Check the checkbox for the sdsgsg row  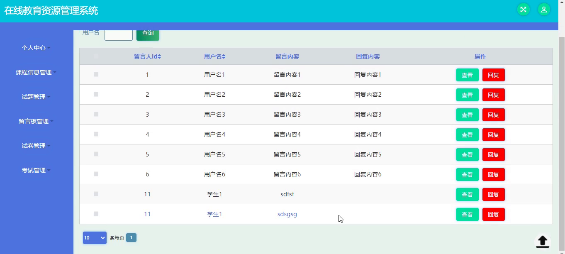[96, 214]
